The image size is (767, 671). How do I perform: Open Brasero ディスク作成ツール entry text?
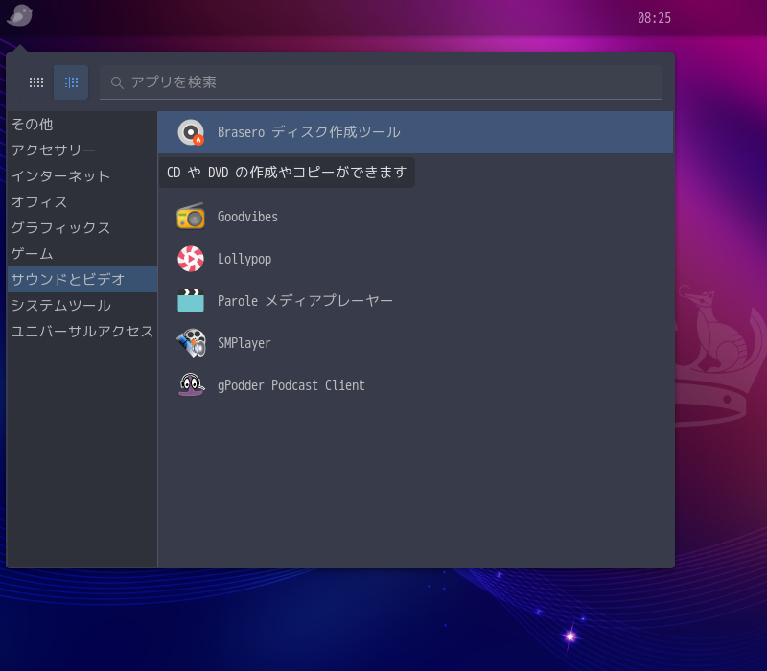click(309, 132)
